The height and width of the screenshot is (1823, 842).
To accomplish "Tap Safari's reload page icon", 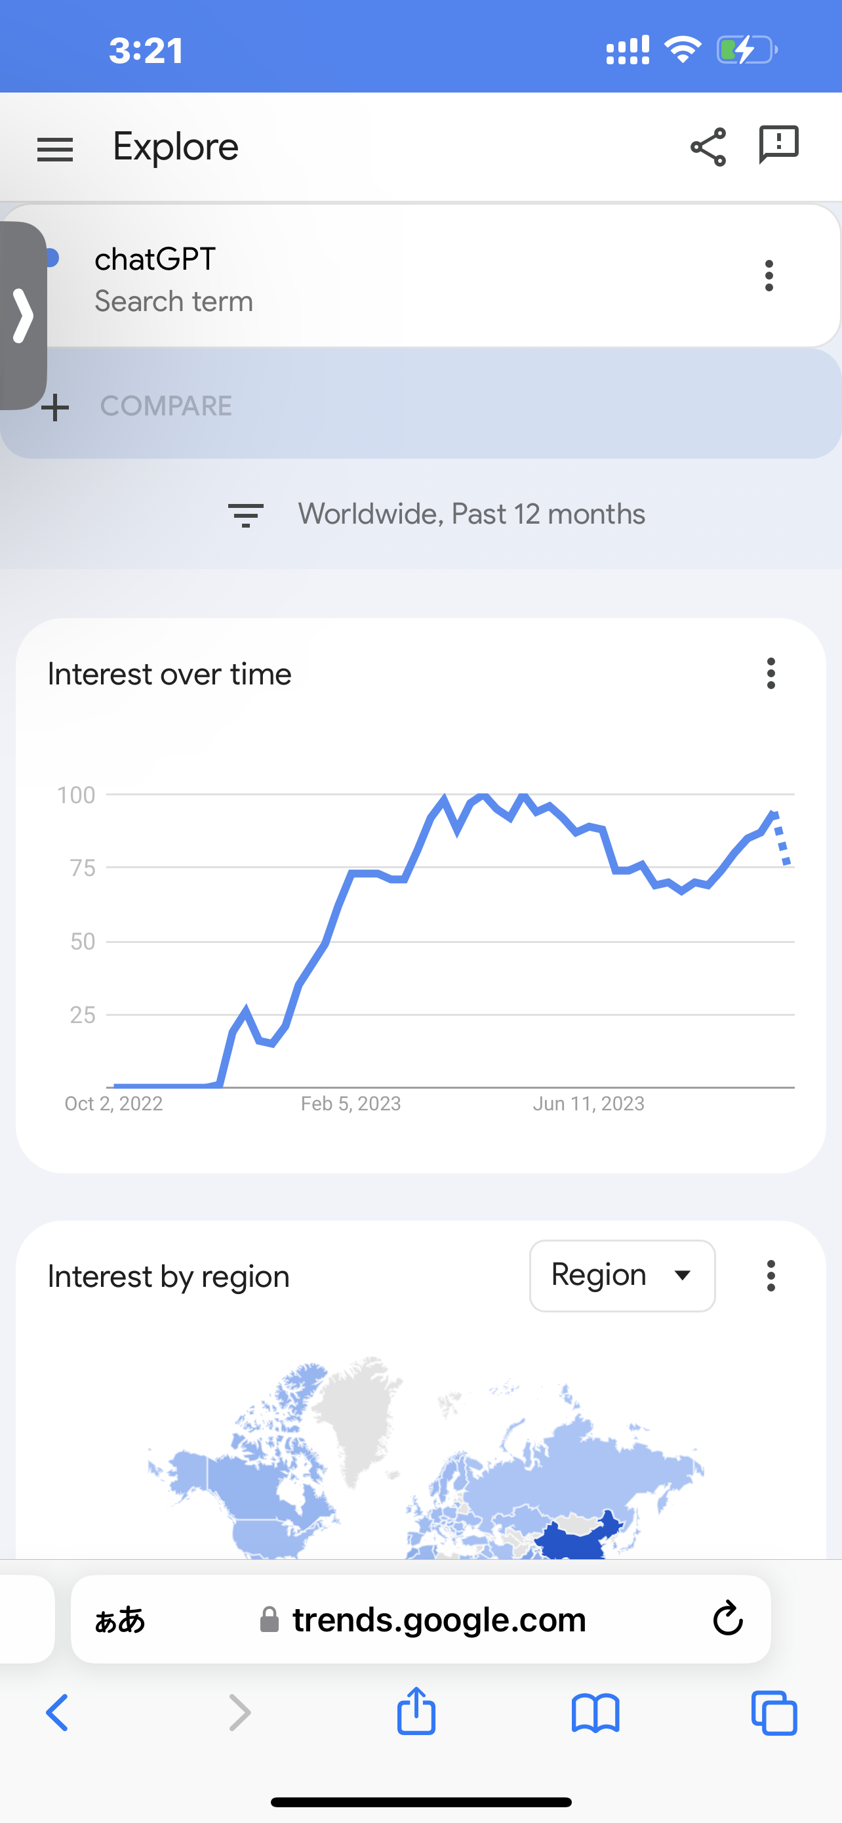I will click(x=727, y=1618).
